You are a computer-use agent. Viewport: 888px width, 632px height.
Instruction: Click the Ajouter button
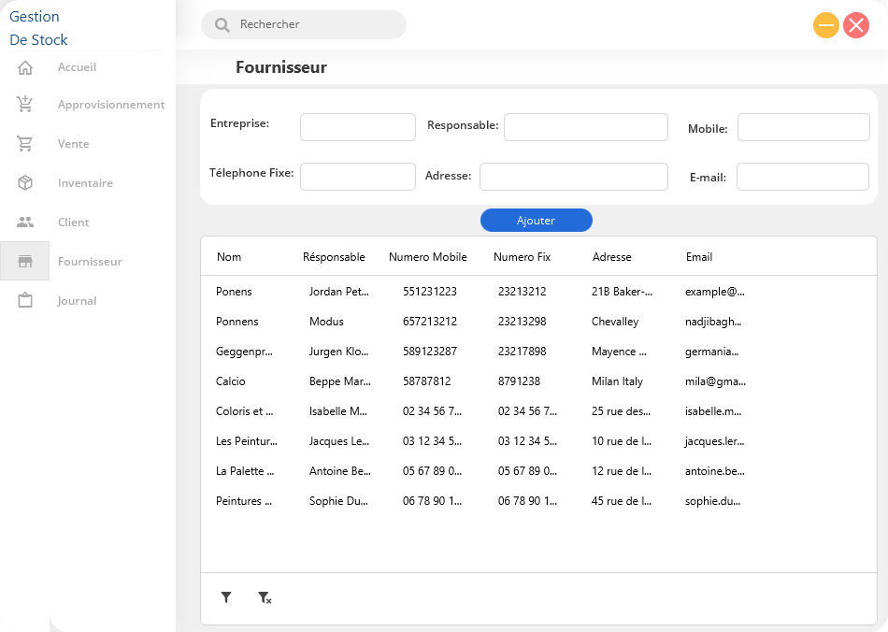(536, 220)
